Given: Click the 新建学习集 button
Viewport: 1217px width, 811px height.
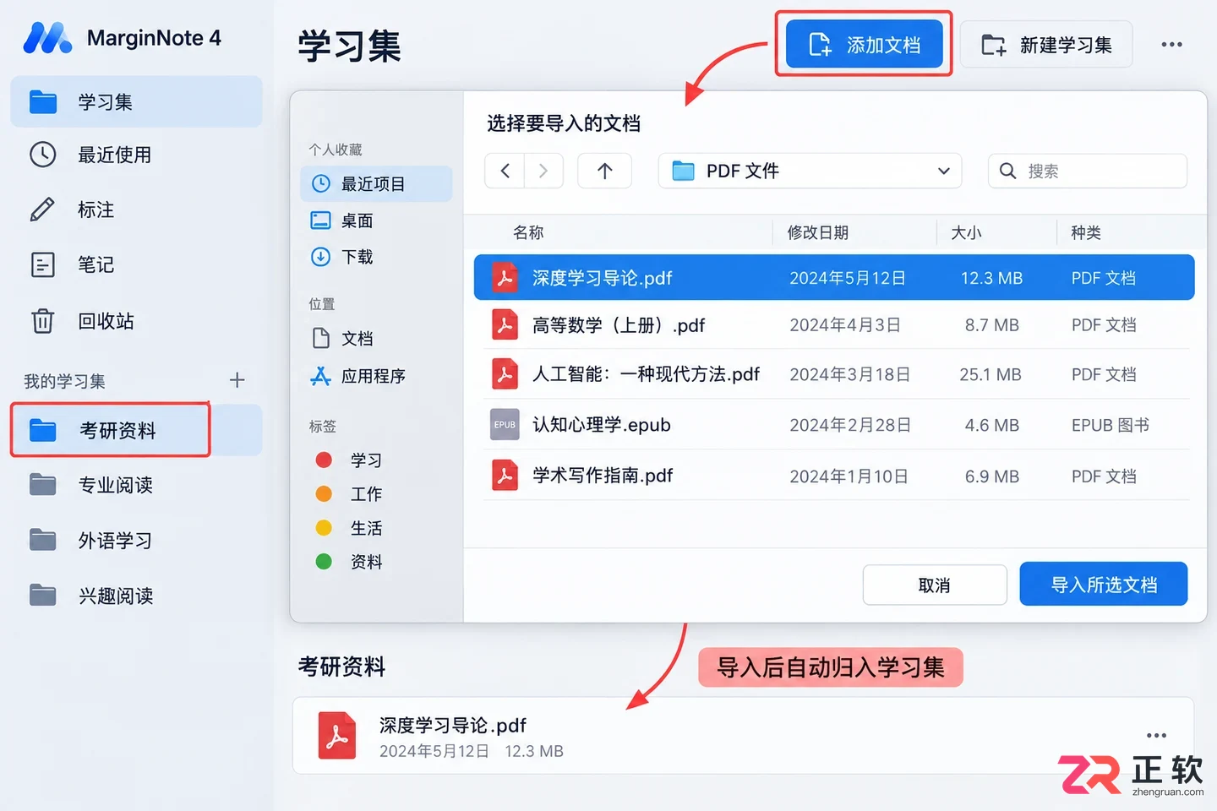Looking at the screenshot, I should pos(1046,45).
